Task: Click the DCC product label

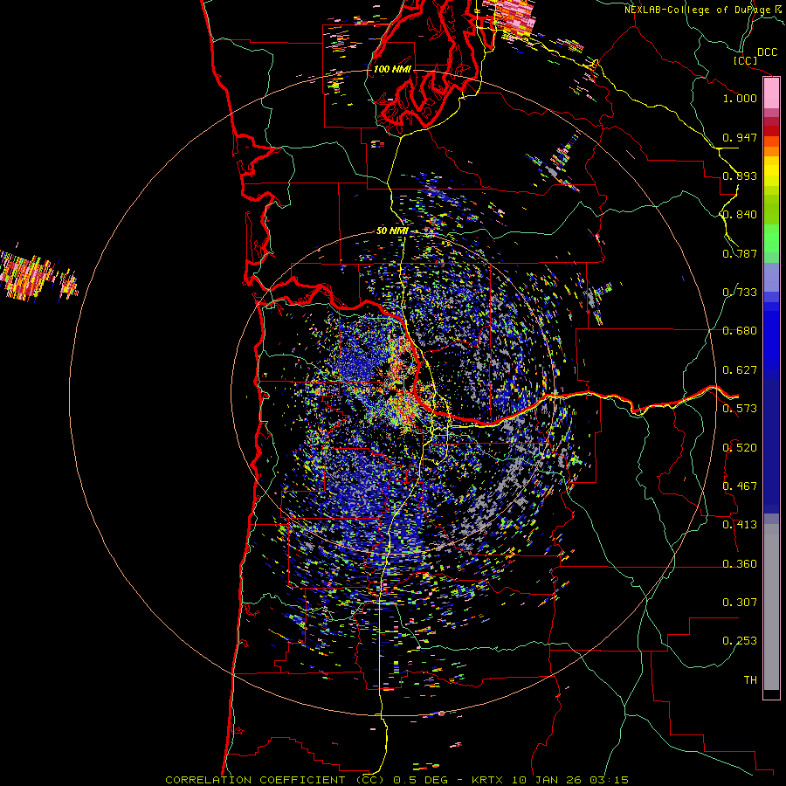Action: pyautogui.click(x=767, y=52)
